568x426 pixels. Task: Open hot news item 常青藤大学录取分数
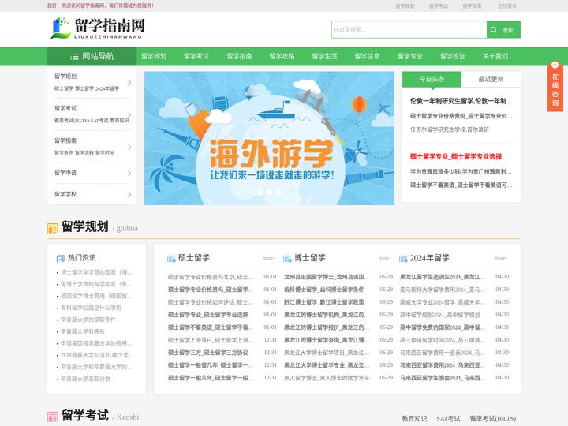85,379
